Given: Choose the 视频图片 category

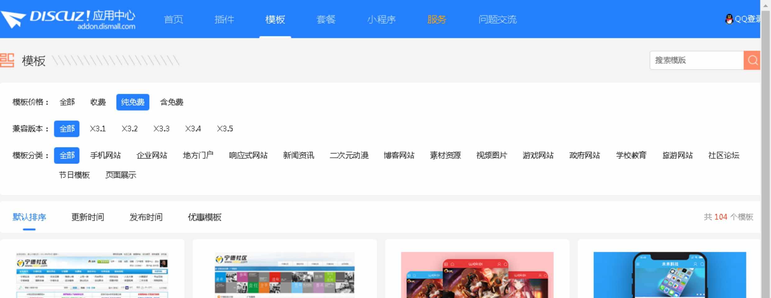Looking at the screenshot, I should pos(492,156).
